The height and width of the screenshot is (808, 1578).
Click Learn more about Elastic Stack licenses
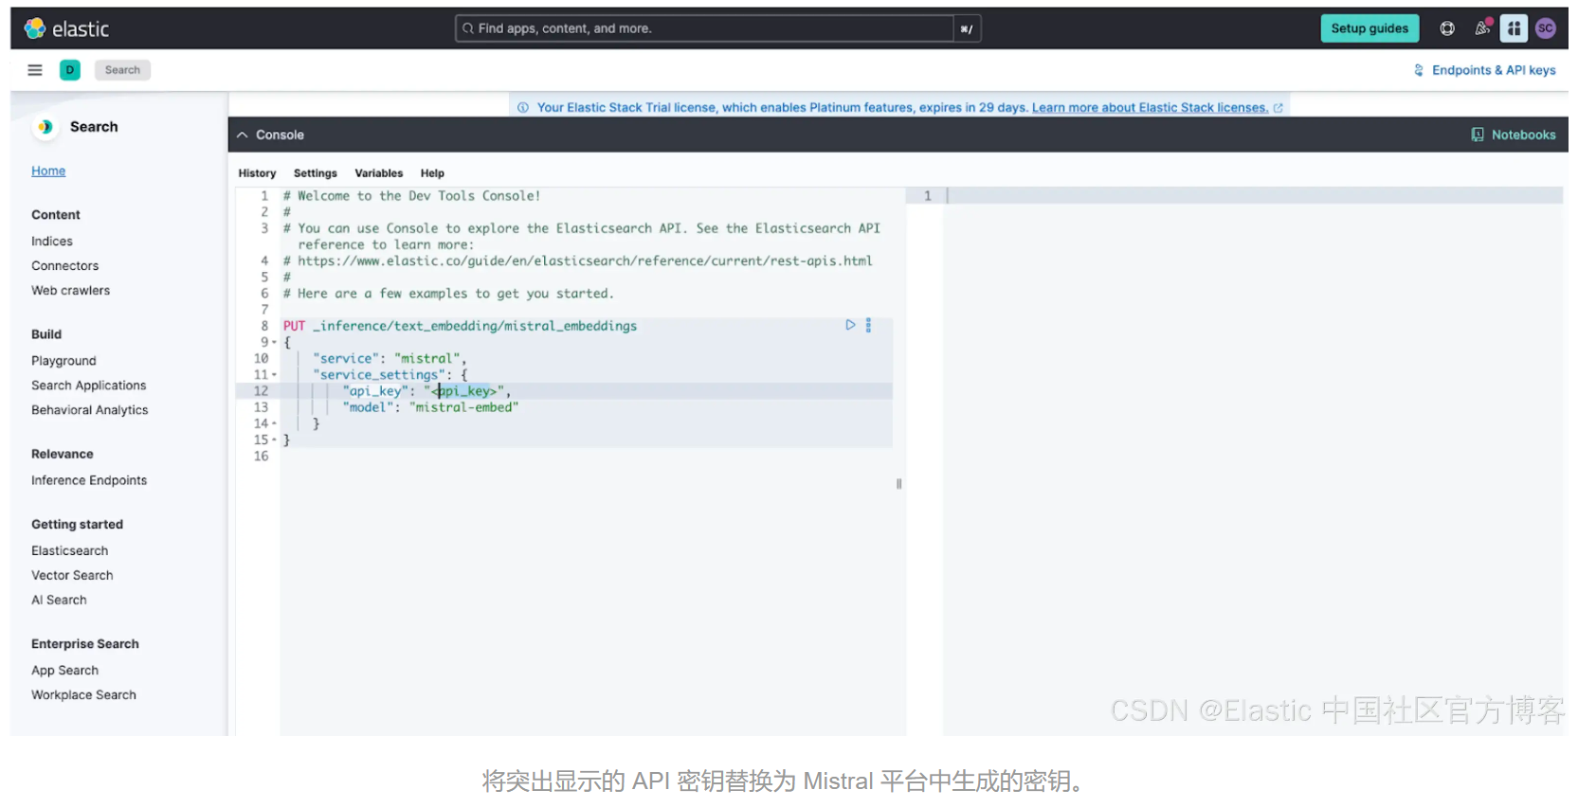[1150, 108]
